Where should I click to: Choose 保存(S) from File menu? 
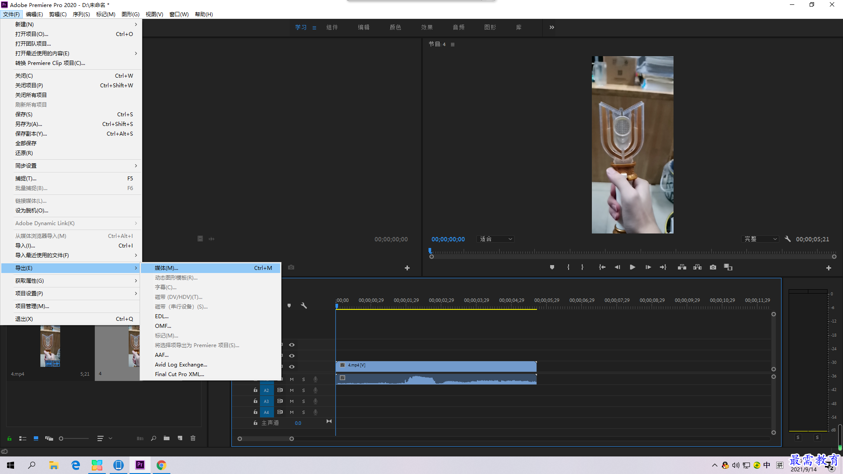(71, 115)
